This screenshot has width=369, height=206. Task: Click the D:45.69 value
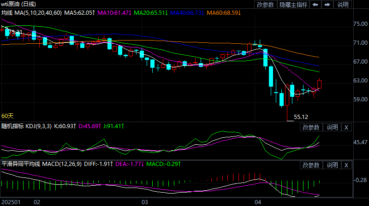[x=89, y=126]
